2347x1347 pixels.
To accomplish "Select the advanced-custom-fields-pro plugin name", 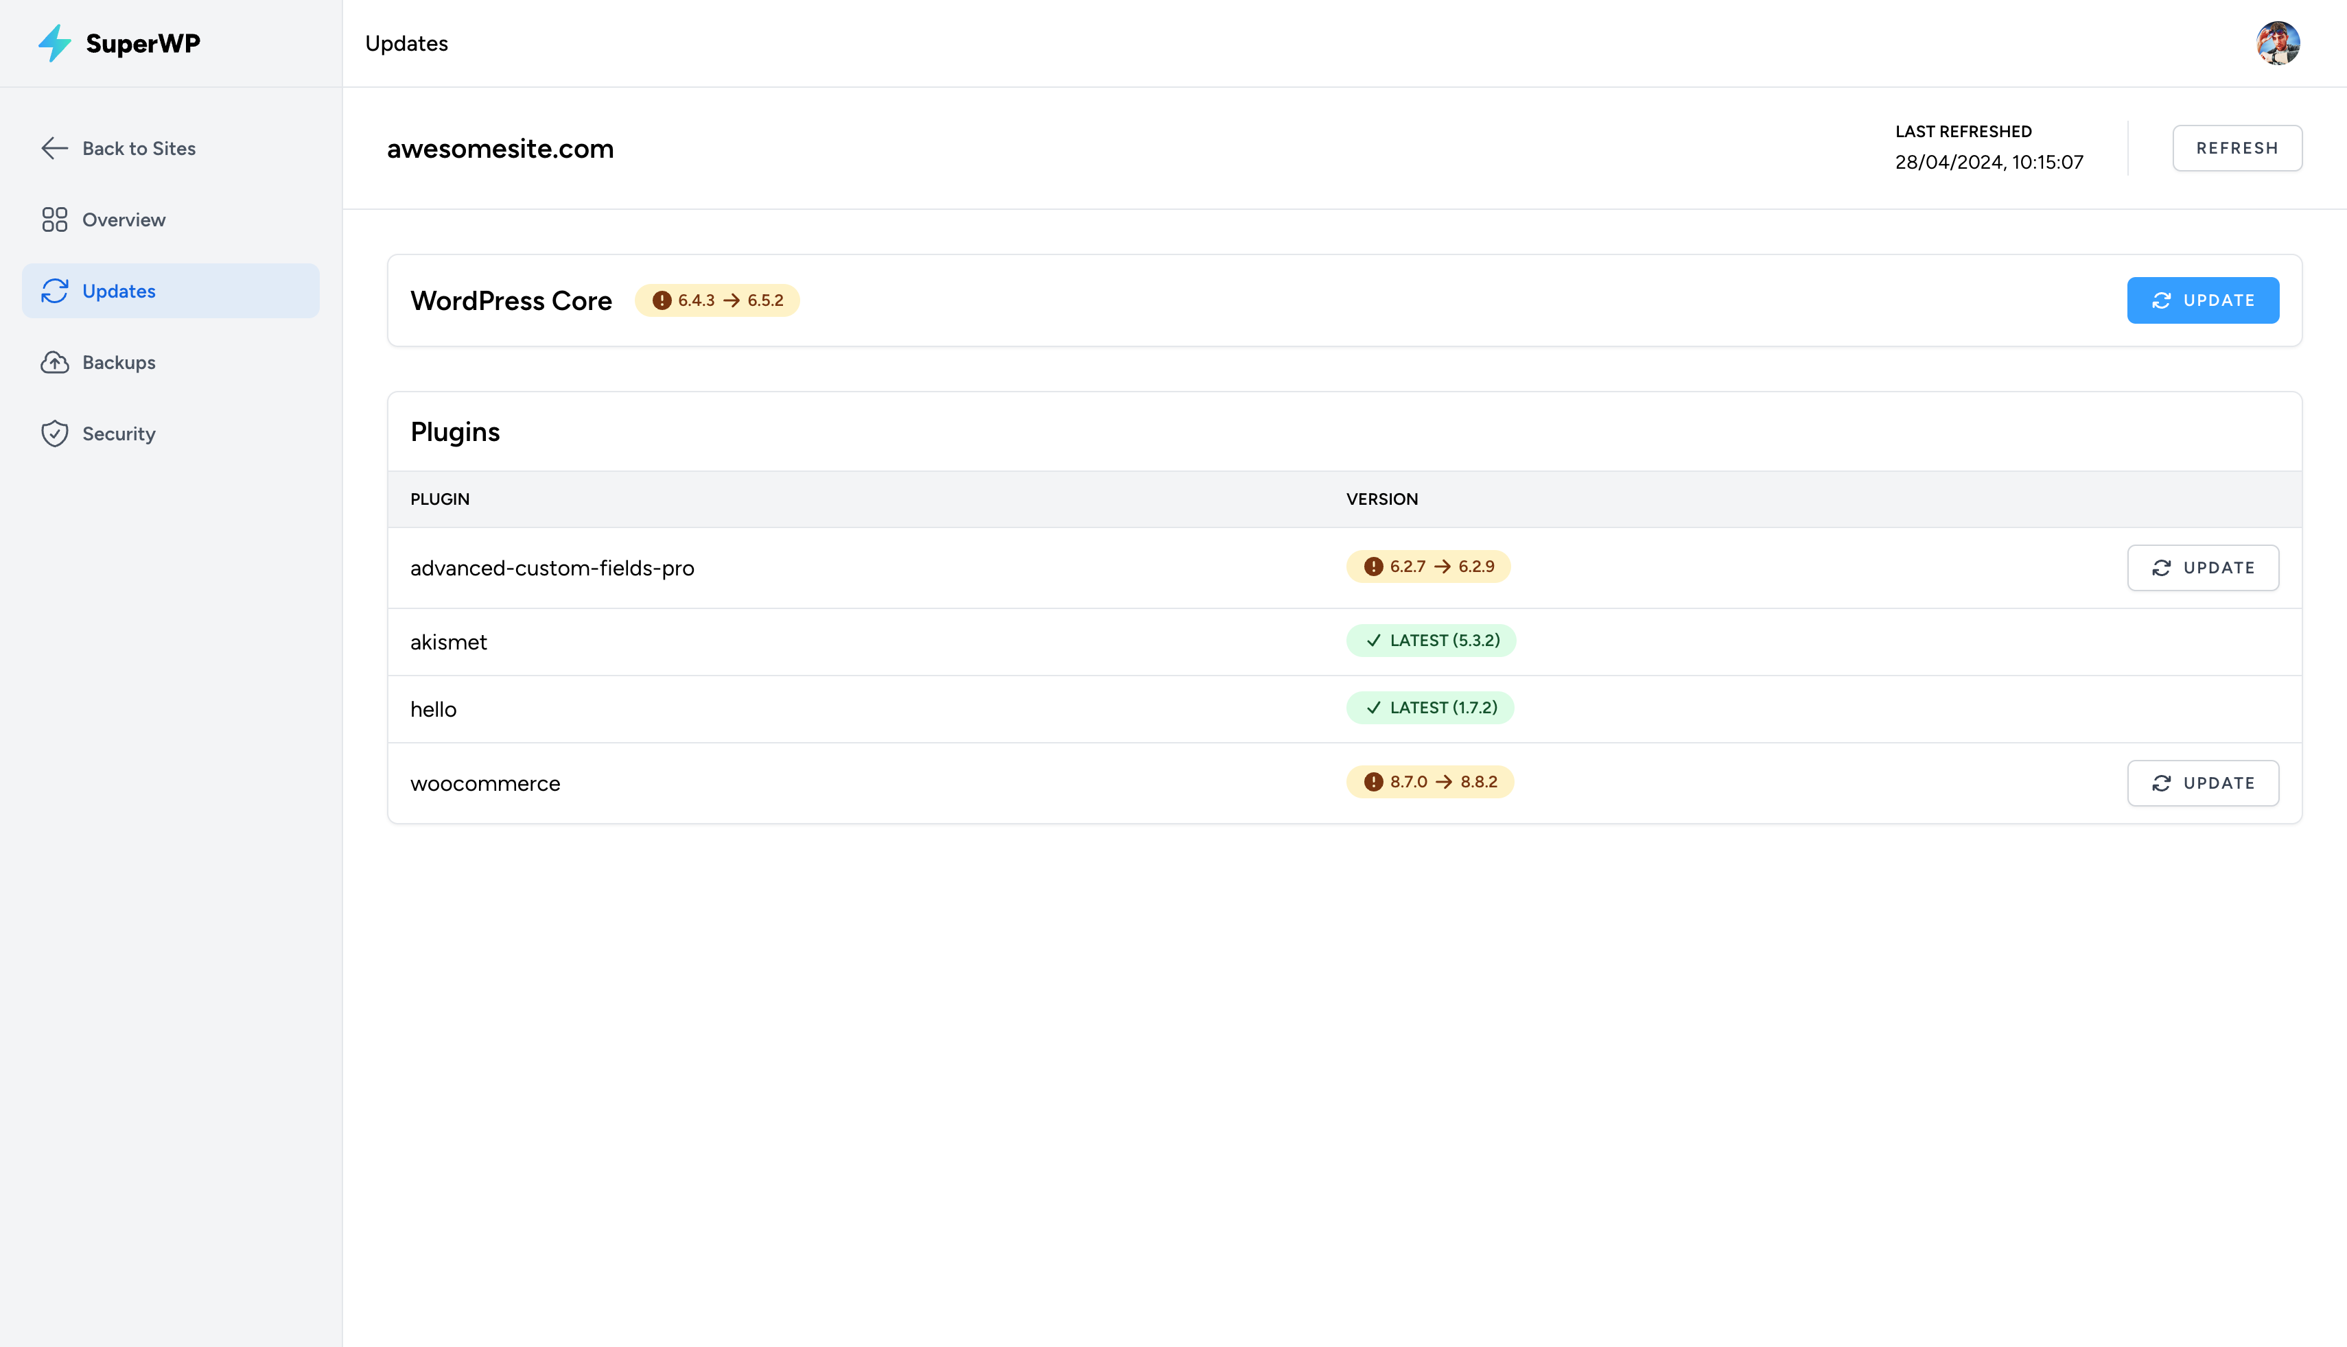I will [x=552, y=568].
